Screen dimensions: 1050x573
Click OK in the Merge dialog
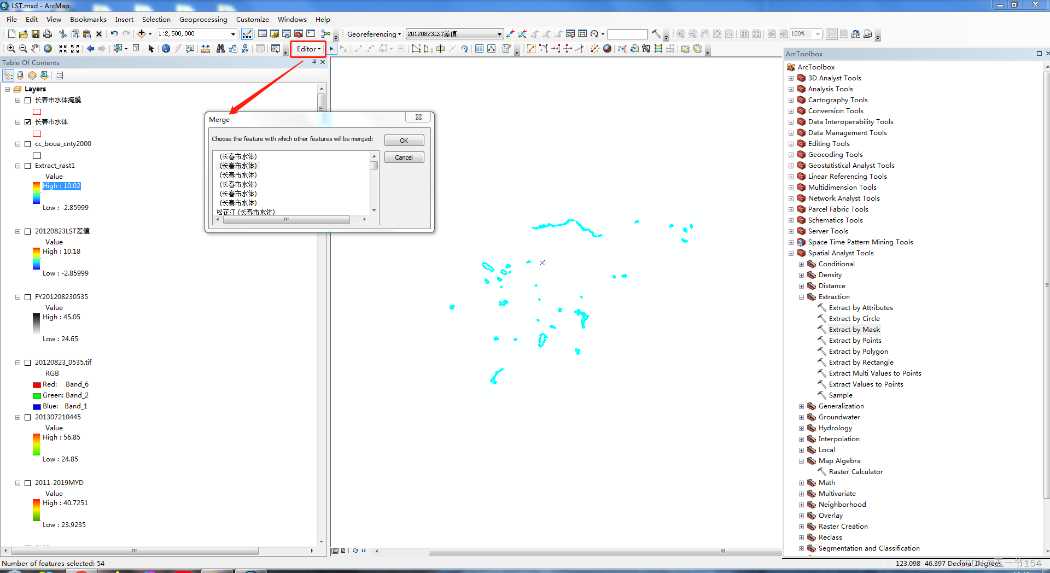pyautogui.click(x=404, y=141)
